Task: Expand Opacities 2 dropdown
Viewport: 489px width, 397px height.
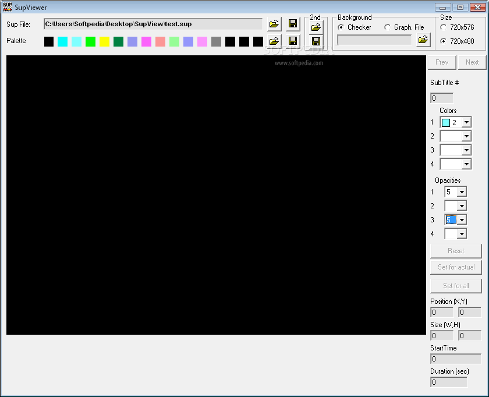Action: click(x=462, y=206)
